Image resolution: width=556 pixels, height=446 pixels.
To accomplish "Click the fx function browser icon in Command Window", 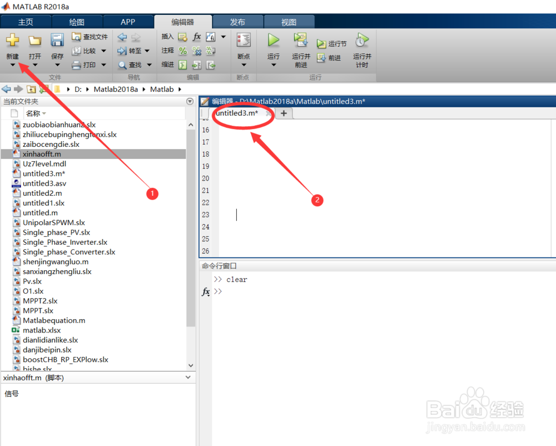I will (206, 292).
